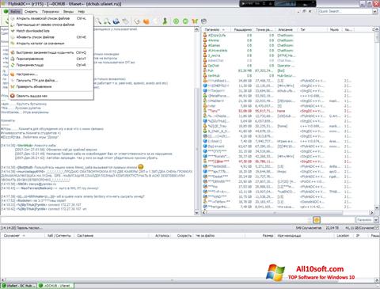The width and height of the screenshot is (380, 289).
Task: Select 'OpChat' in the user list
Action: [214, 66]
